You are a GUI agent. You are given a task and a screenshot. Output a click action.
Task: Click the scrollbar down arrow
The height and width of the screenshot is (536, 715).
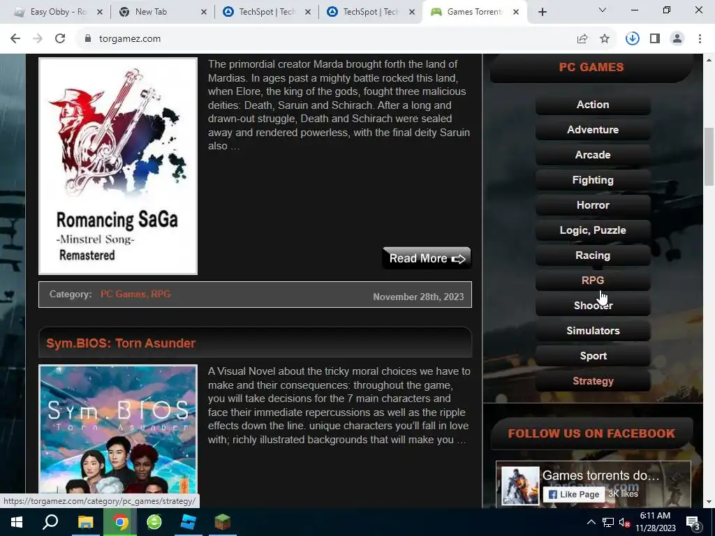pyautogui.click(x=709, y=502)
